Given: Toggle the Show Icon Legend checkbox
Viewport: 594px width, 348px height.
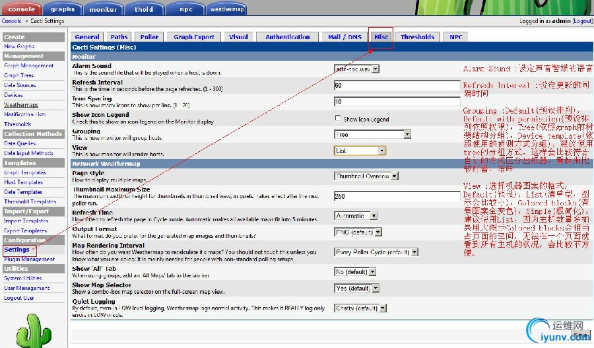Looking at the screenshot, I should 337,118.
